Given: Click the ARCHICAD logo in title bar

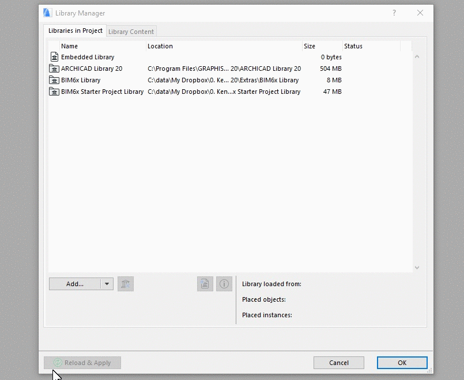Looking at the screenshot, I should [47, 13].
